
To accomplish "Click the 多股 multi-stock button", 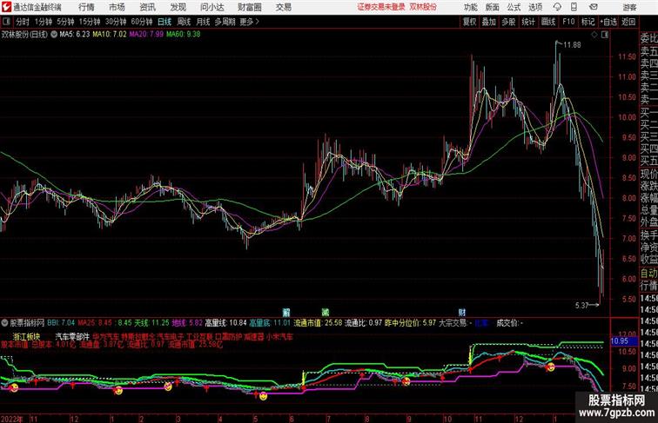I will click(x=508, y=22).
